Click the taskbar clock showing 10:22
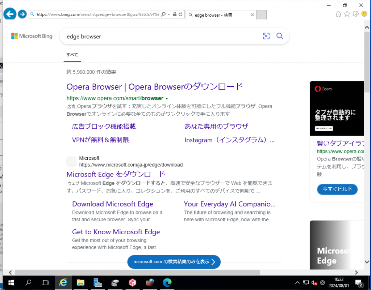371x290 pixels. click(x=339, y=283)
